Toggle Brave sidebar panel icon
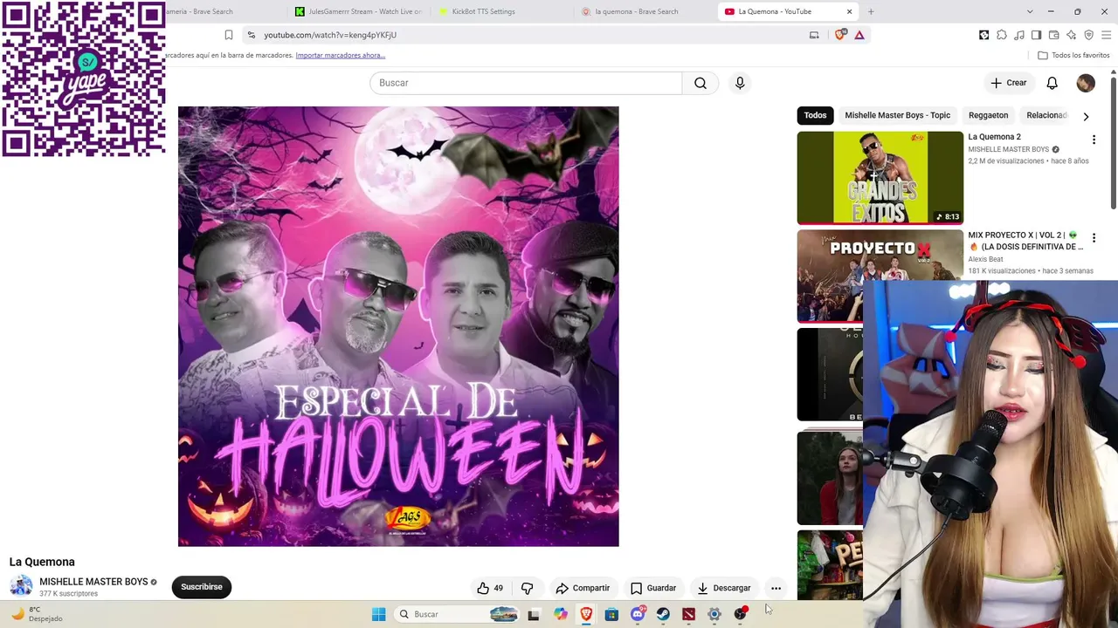1118x628 pixels. pos(1036,35)
